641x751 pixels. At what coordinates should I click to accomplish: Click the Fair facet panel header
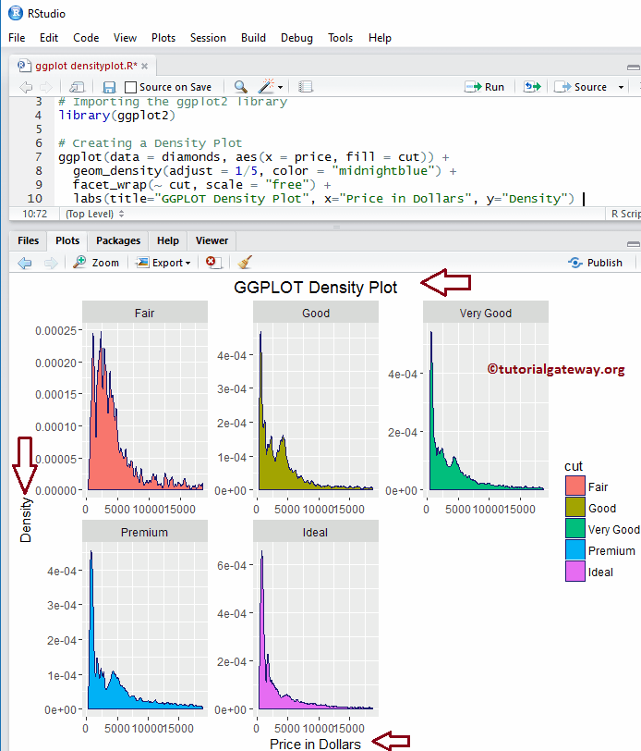[145, 312]
